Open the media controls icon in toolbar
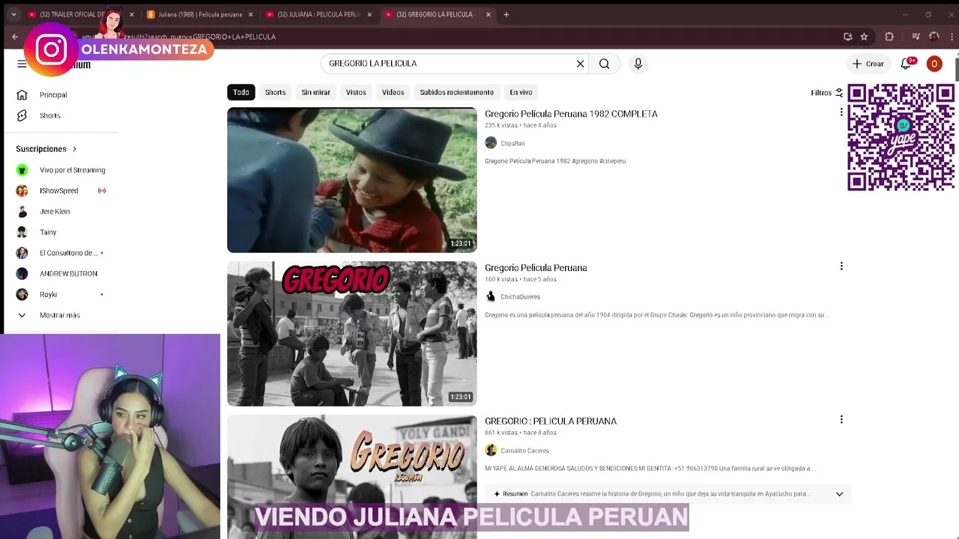 [x=916, y=37]
